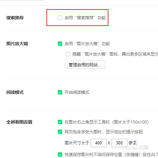Click the 搜索推荐 section heading
The height and width of the screenshot is (158, 158).
click(x=15, y=18)
